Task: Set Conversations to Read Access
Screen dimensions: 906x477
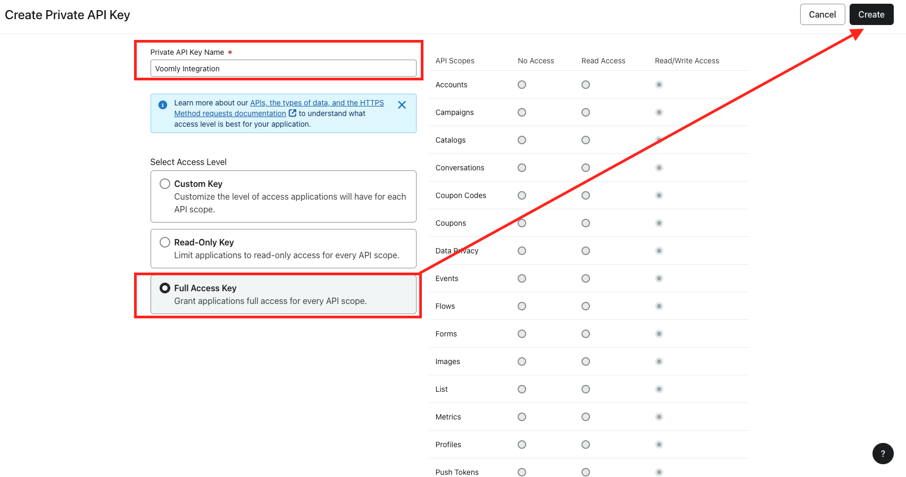Action: coord(586,168)
